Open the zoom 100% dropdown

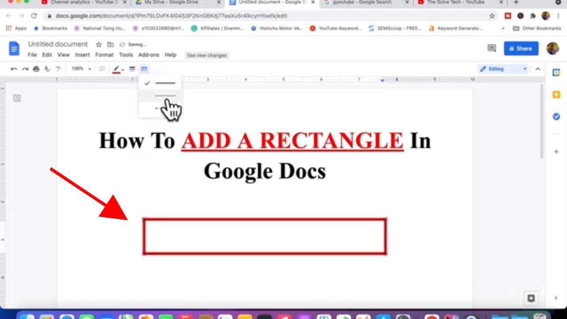(81, 69)
